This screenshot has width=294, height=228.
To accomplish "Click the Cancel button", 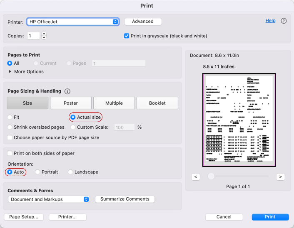I will [224, 217].
